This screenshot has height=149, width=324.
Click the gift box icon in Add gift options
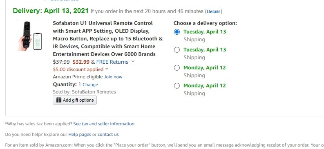click(59, 100)
